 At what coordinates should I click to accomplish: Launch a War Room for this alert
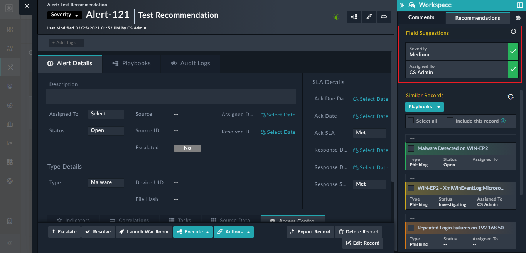143,232
